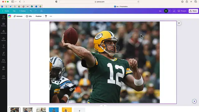Screen dimensions: 199x112
Task: Reload the page in Safari
Action: (x=138, y=2)
